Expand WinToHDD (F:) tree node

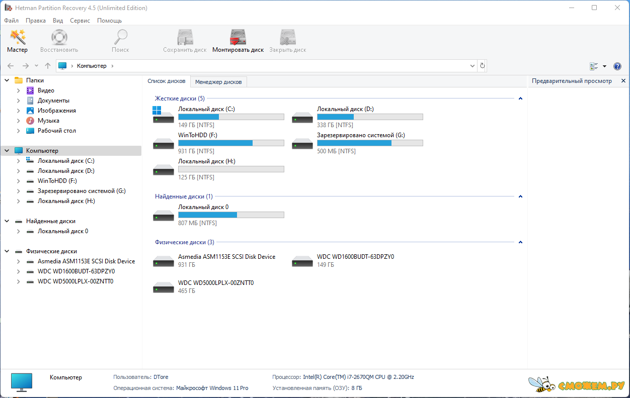[19, 181]
